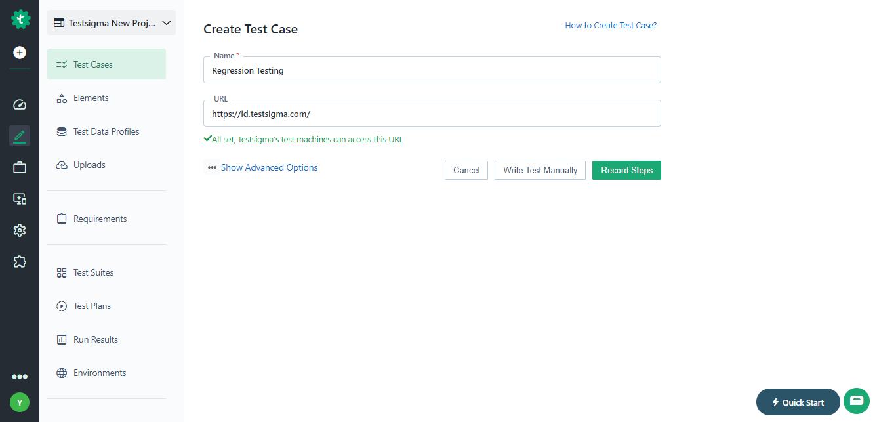This screenshot has width=896, height=422.
Task: Click the green plus create icon
Action: (x=19, y=53)
